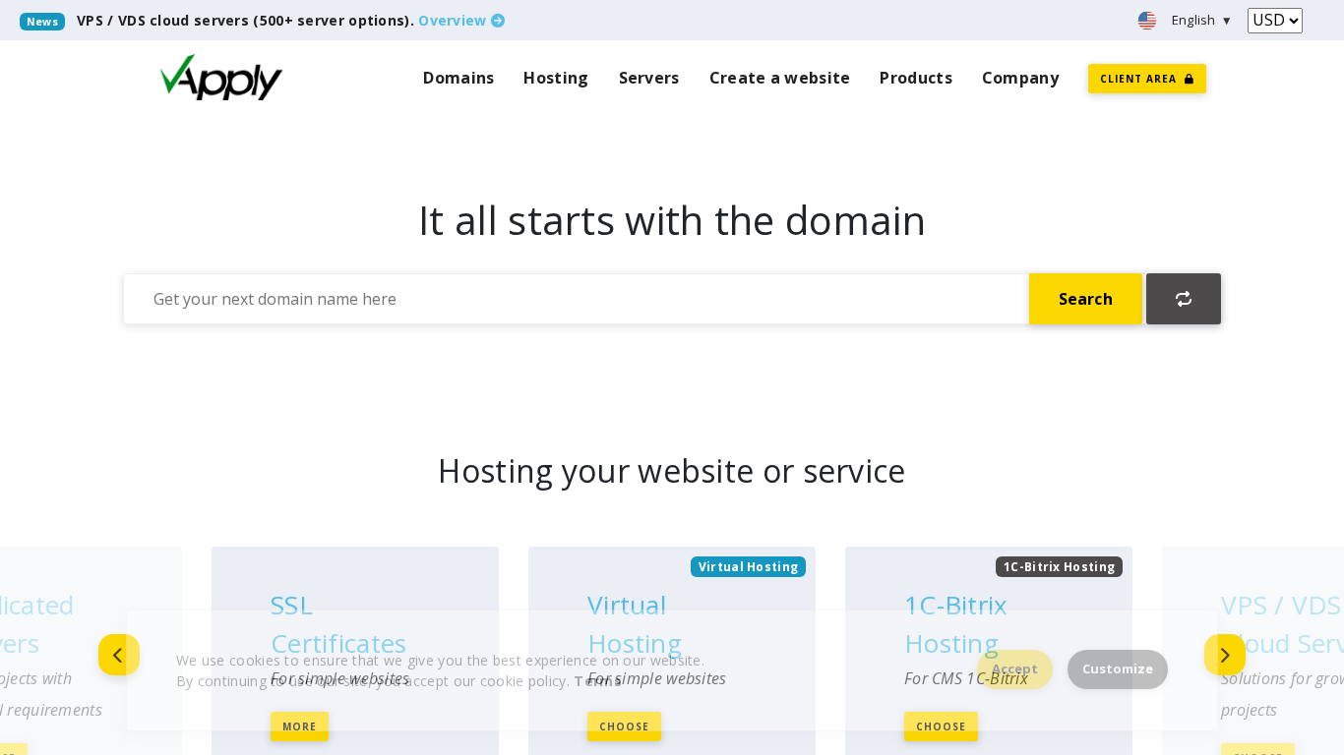This screenshot has height=755, width=1344.
Task: Click More on SSL Certificates card
Action: tap(299, 726)
